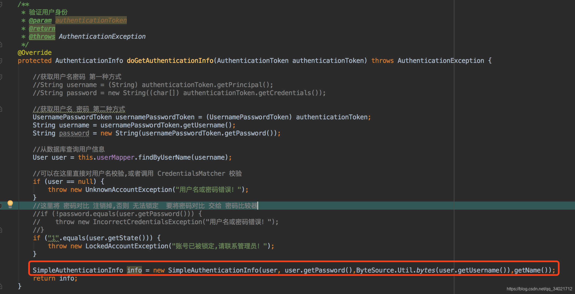The image size is (575, 294).
Task: Click AuthenticationException in the method signature
Action: click(x=441, y=61)
